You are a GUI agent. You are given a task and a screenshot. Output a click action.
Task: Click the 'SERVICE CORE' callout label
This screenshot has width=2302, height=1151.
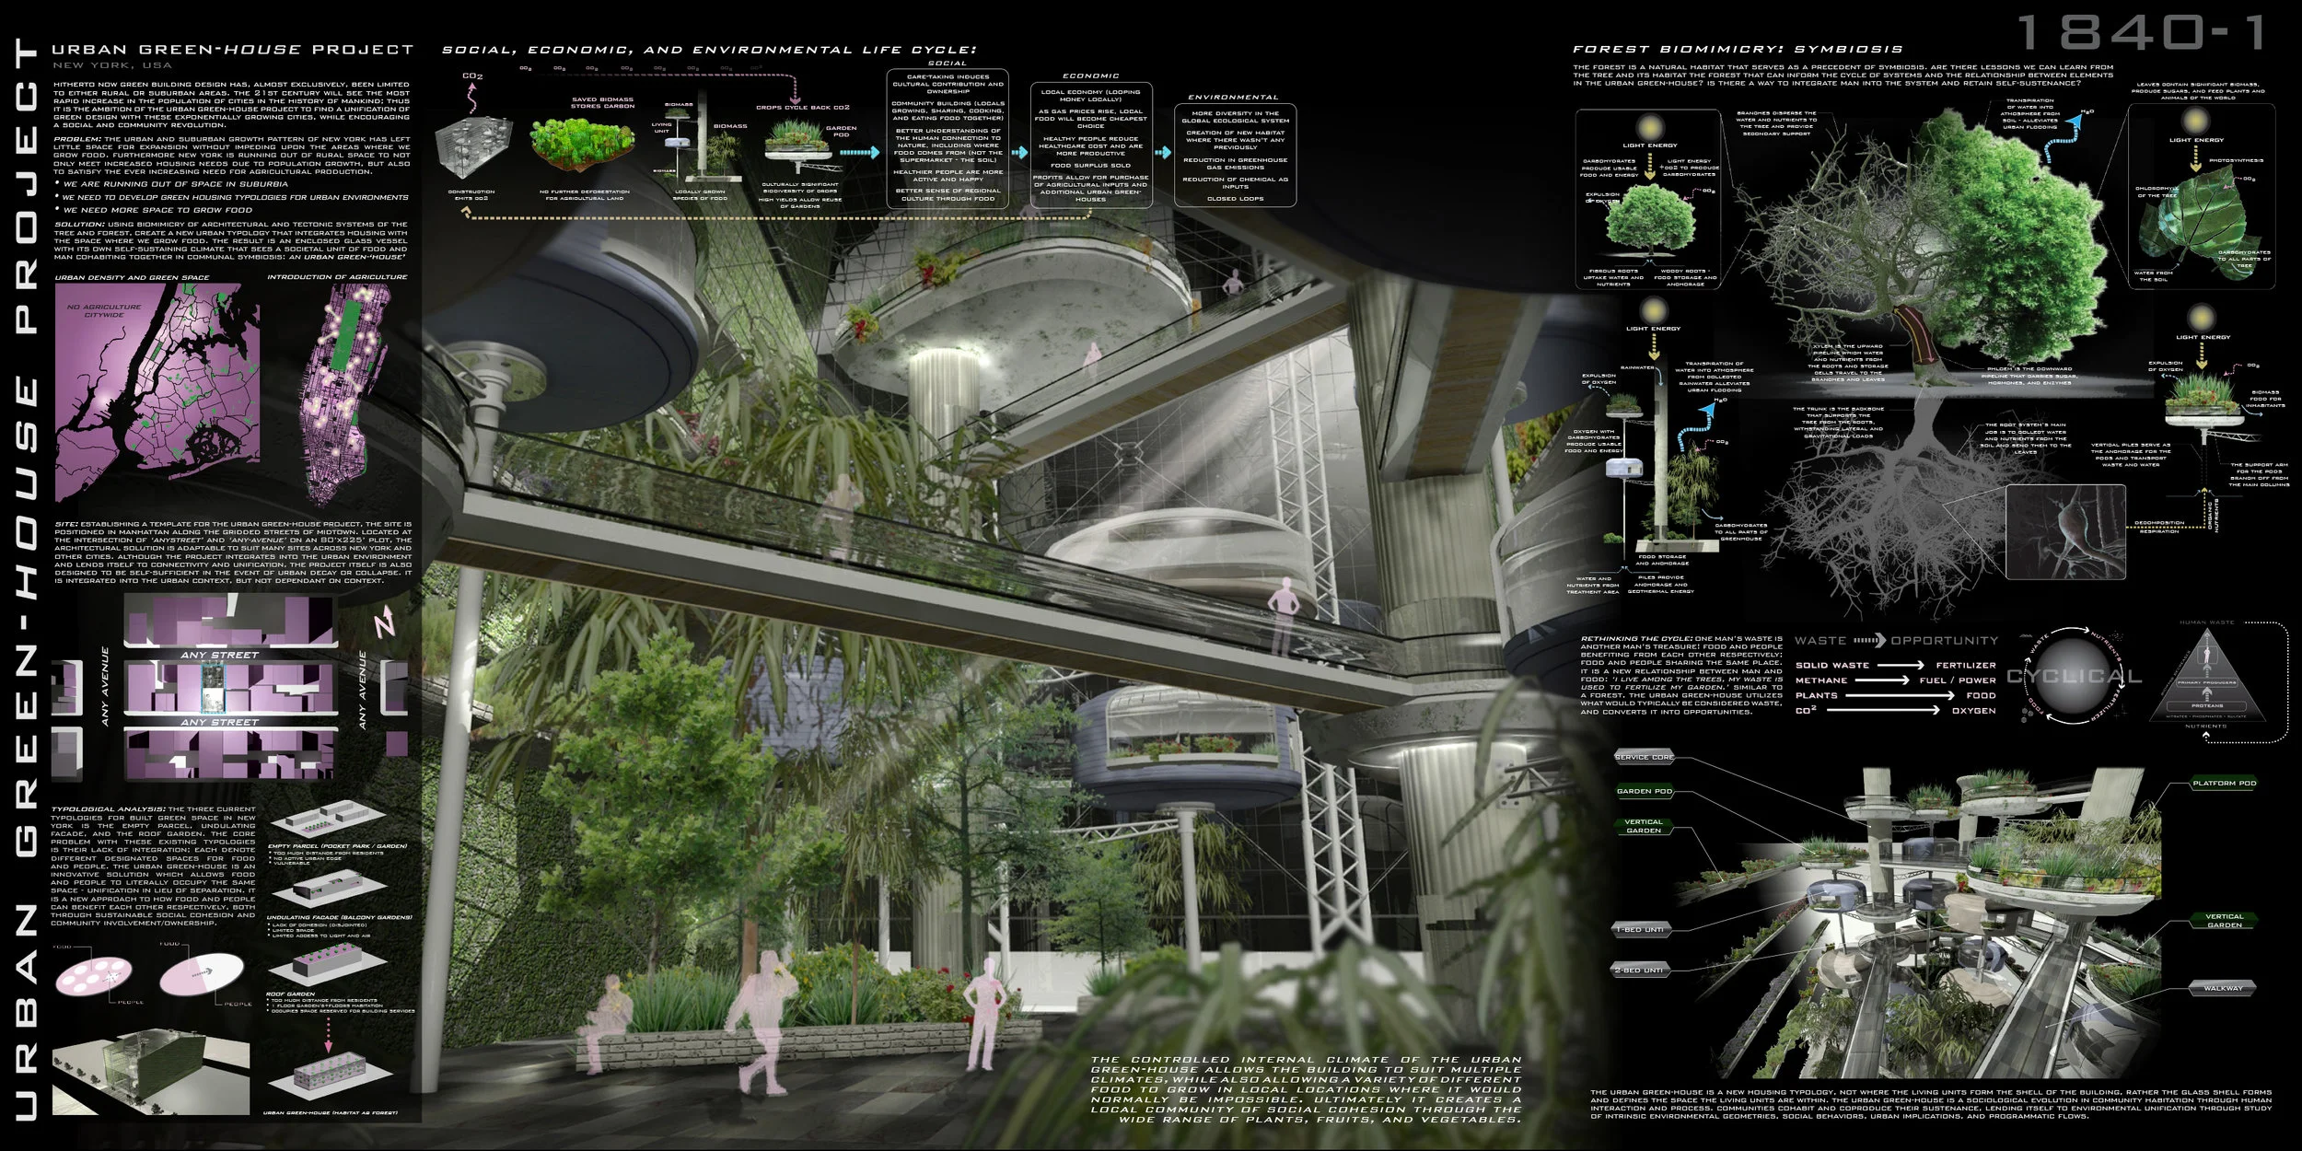point(1645,757)
